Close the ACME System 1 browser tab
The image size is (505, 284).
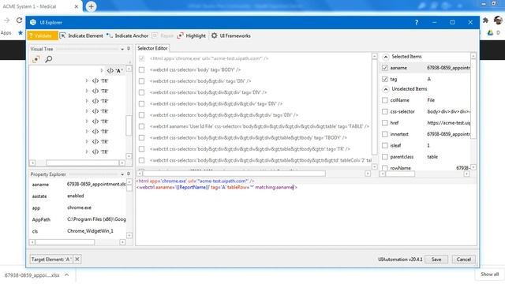coord(77,6)
